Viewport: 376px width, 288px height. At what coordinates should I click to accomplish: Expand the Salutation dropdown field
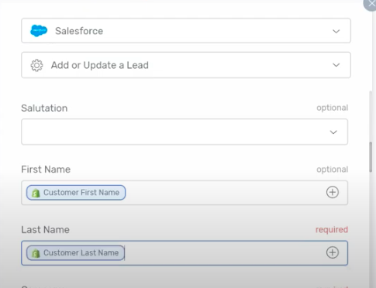pyautogui.click(x=185, y=132)
